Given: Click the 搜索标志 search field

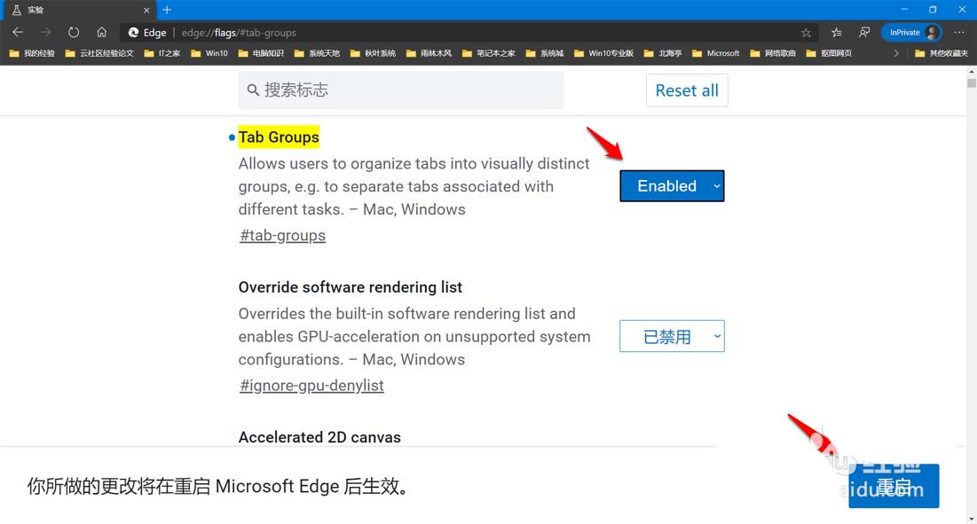Looking at the screenshot, I should pos(400,90).
